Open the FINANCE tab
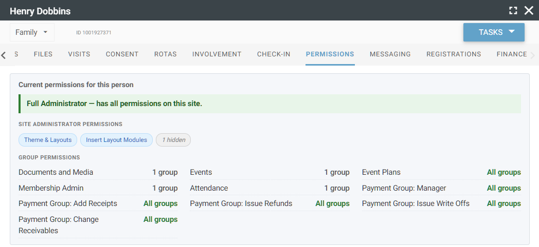The width and height of the screenshot is (539, 247). 512,54
